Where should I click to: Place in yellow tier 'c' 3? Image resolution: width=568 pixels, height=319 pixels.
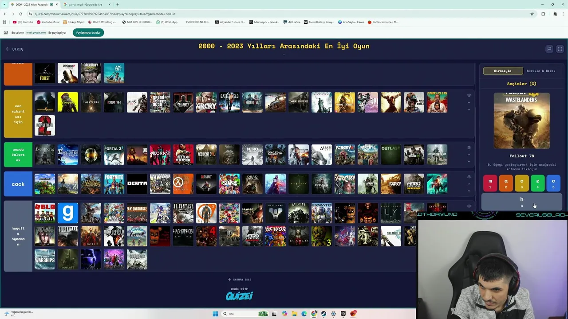[x=522, y=183]
